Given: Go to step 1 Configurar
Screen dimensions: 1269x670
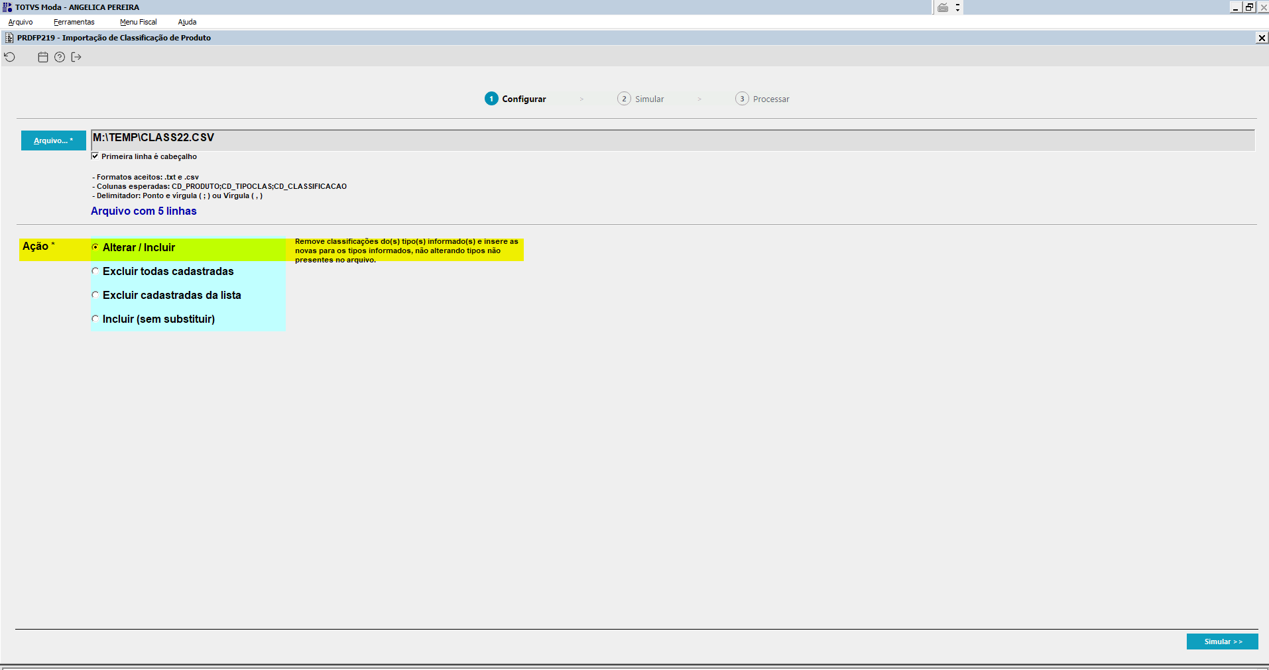Looking at the screenshot, I should coord(516,99).
